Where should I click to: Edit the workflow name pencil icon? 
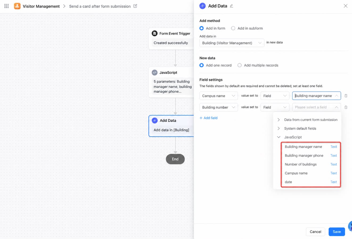pos(135,6)
